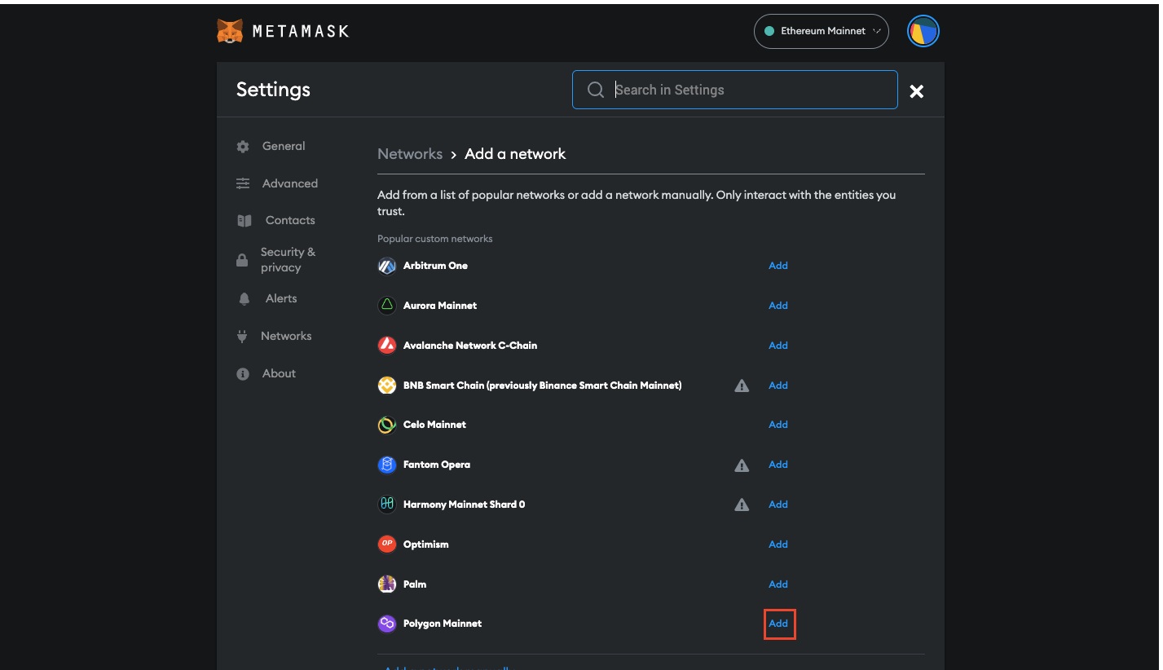1163x670 pixels.
Task: Click the Polygon Mainnet logo
Action: tap(386, 624)
